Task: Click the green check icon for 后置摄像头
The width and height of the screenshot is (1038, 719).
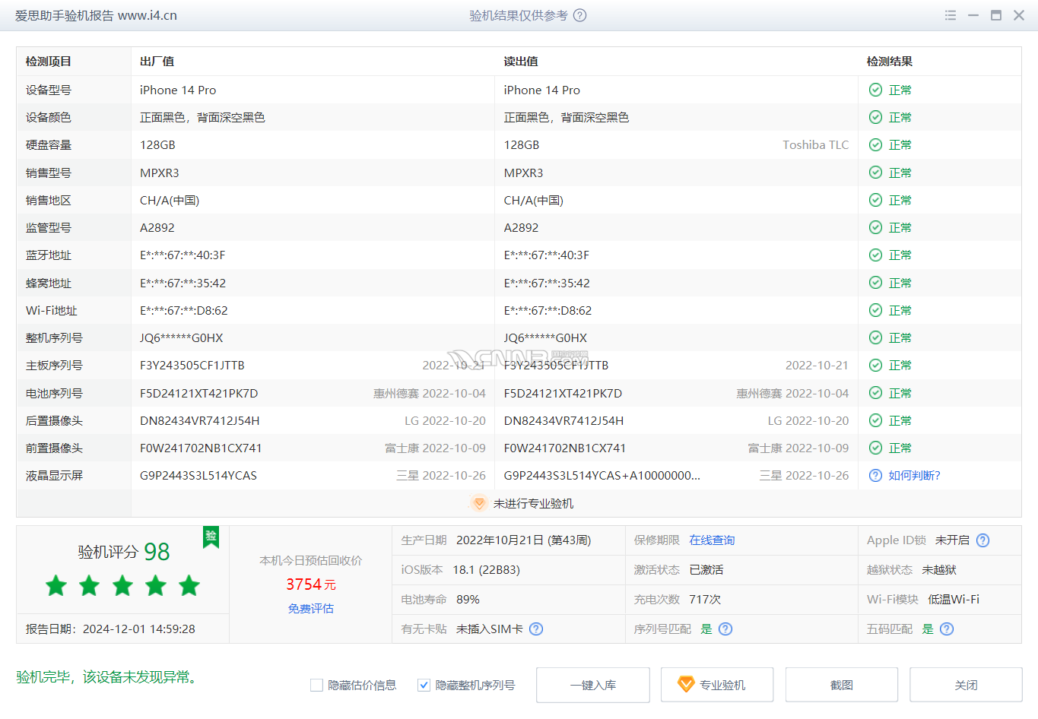Action: [875, 420]
